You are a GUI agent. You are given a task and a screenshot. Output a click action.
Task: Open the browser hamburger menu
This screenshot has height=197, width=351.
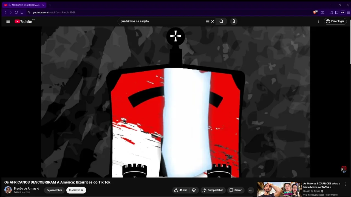(x=349, y=12)
